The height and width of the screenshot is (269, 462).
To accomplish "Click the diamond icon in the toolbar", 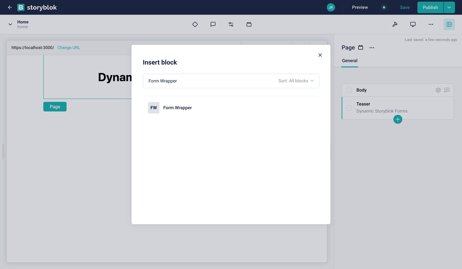I will tap(195, 25).
